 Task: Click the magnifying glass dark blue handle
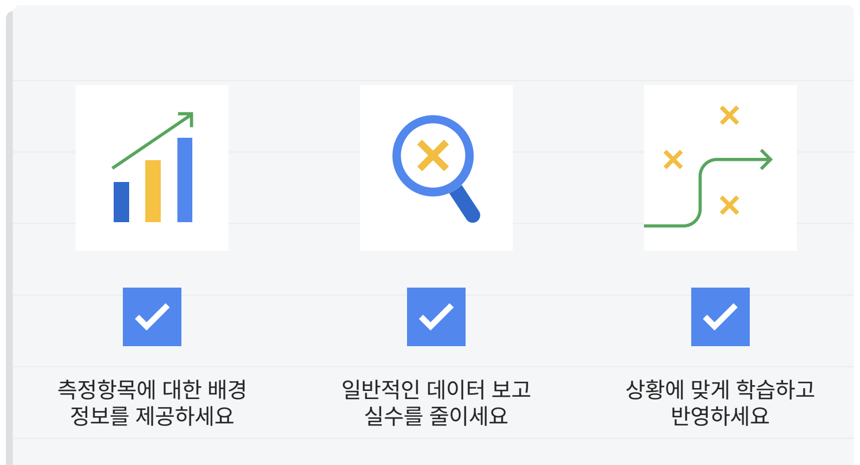click(x=465, y=203)
